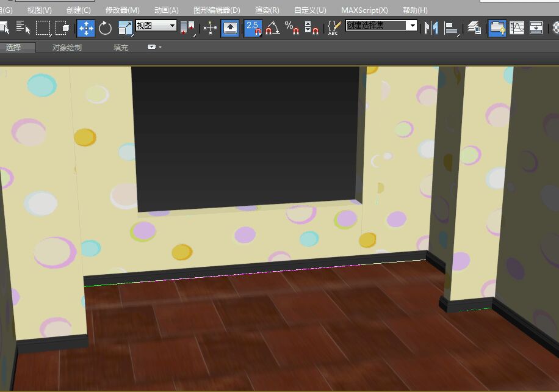Switch to the 对象绘制 ribbon tab
This screenshot has width=559, height=392.
tap(67, 47)
